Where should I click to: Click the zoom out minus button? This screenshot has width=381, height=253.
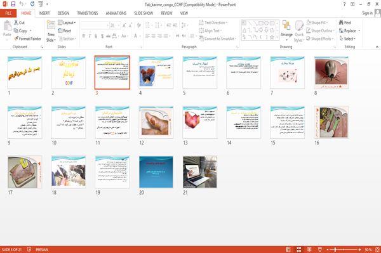click(327, 250)
